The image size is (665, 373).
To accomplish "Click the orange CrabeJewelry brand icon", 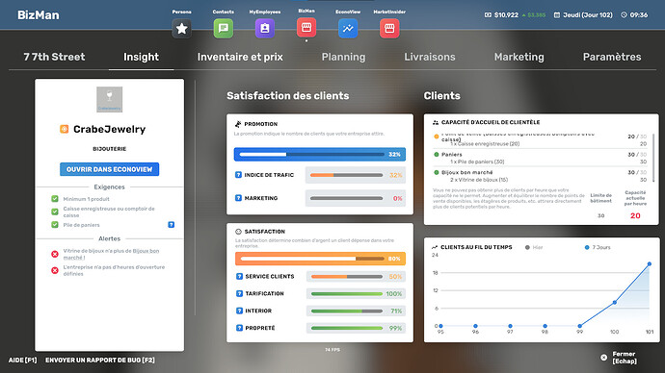I will click(x=64, y=129).
